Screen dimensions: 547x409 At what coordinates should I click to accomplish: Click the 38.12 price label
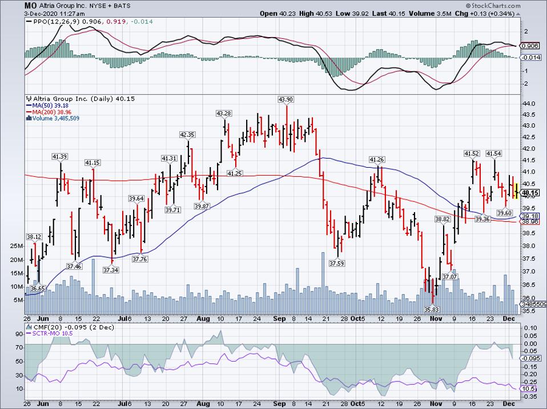pos(34,237)
